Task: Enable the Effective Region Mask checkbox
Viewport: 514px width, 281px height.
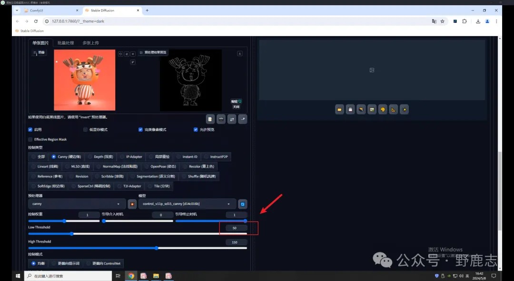Action: pyautogui.click(x=30, y=139)
